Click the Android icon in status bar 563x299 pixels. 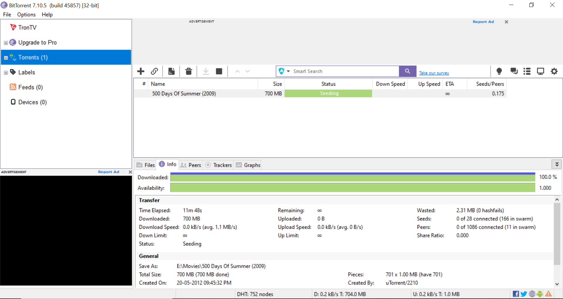click(x=540, y=294)
